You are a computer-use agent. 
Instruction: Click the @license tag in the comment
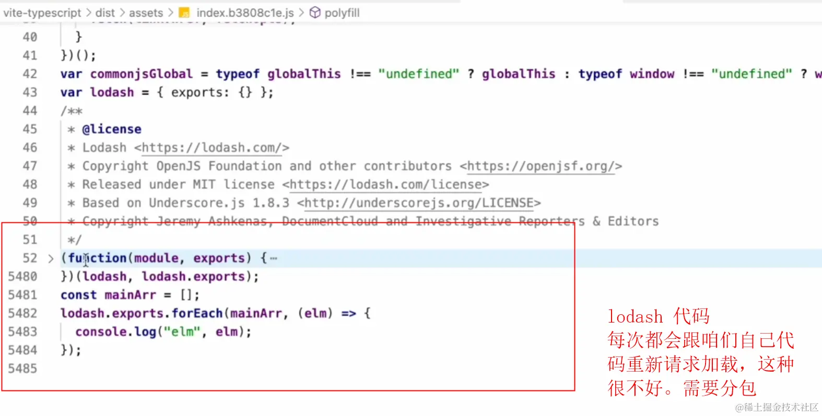(x=112, y=129)
